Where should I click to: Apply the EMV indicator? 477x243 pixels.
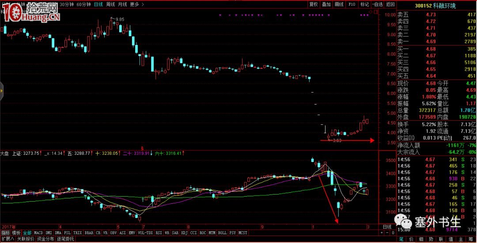click(132, 233)
